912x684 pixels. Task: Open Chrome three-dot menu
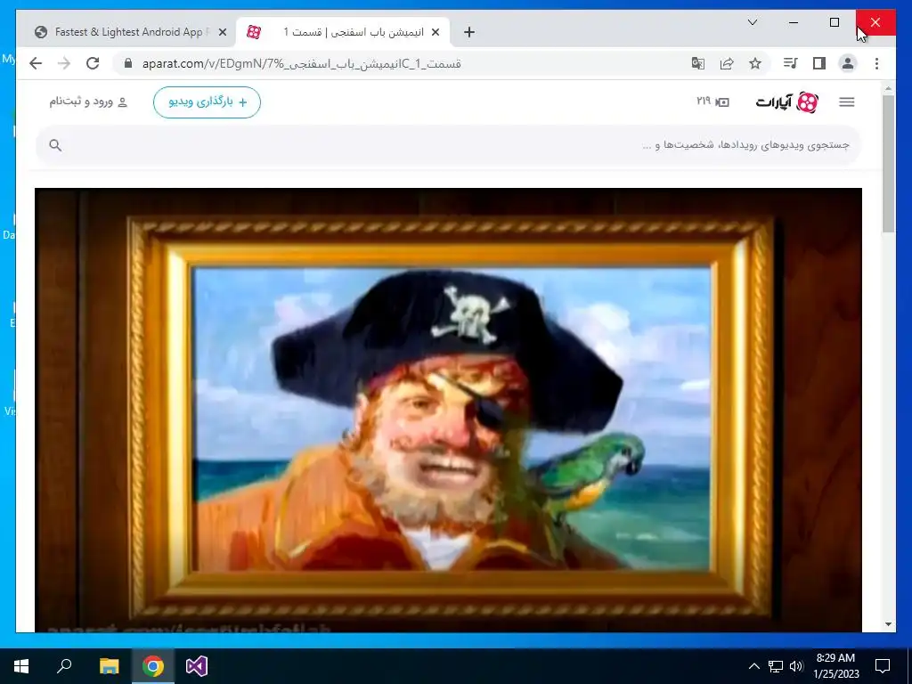click(x=876, y=63)
